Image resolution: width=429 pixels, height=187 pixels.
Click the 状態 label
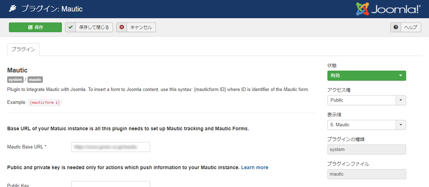point(332,66)
